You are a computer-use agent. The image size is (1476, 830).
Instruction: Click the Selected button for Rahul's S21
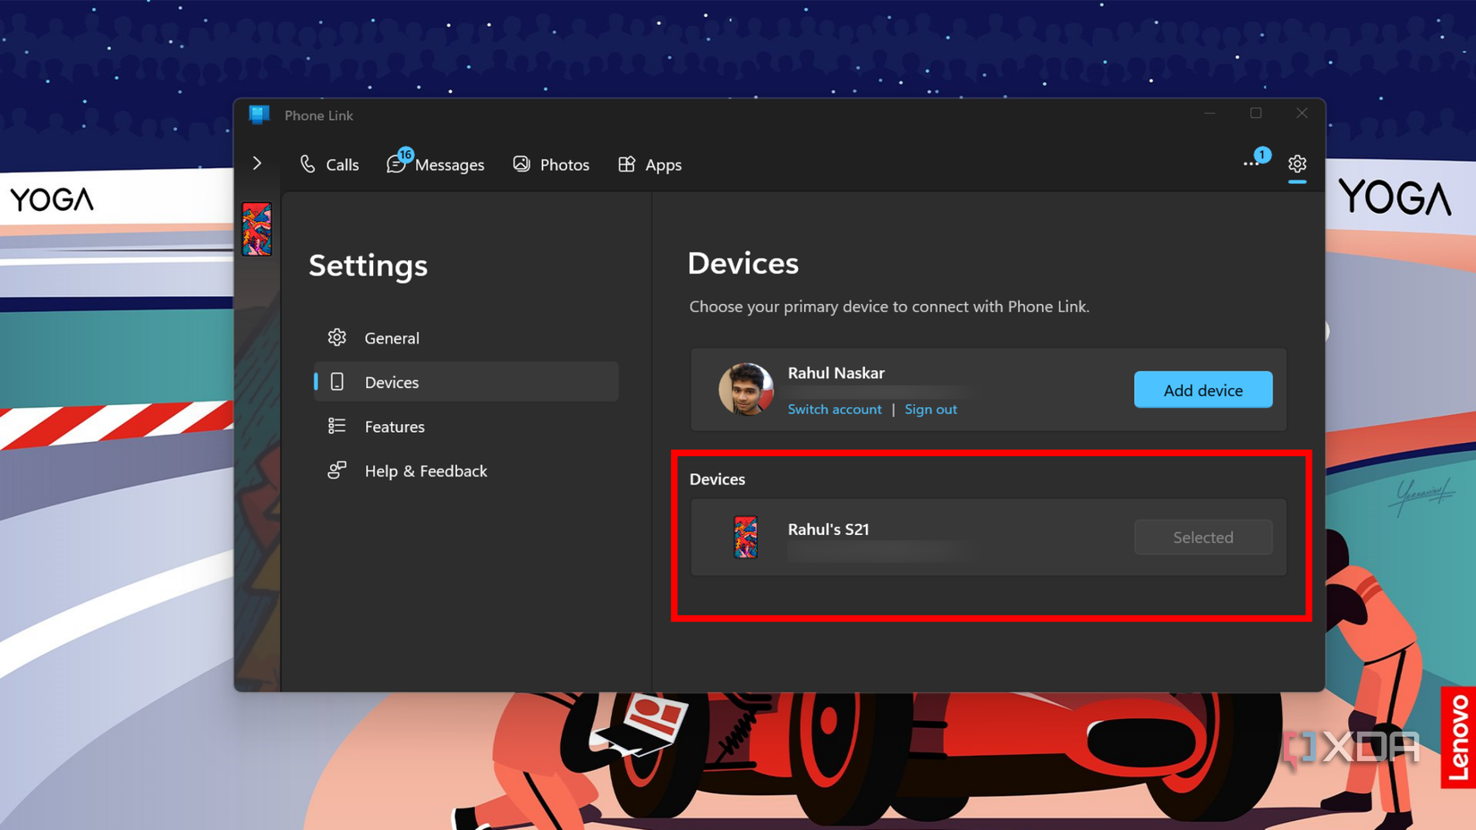click(1202, 537)
